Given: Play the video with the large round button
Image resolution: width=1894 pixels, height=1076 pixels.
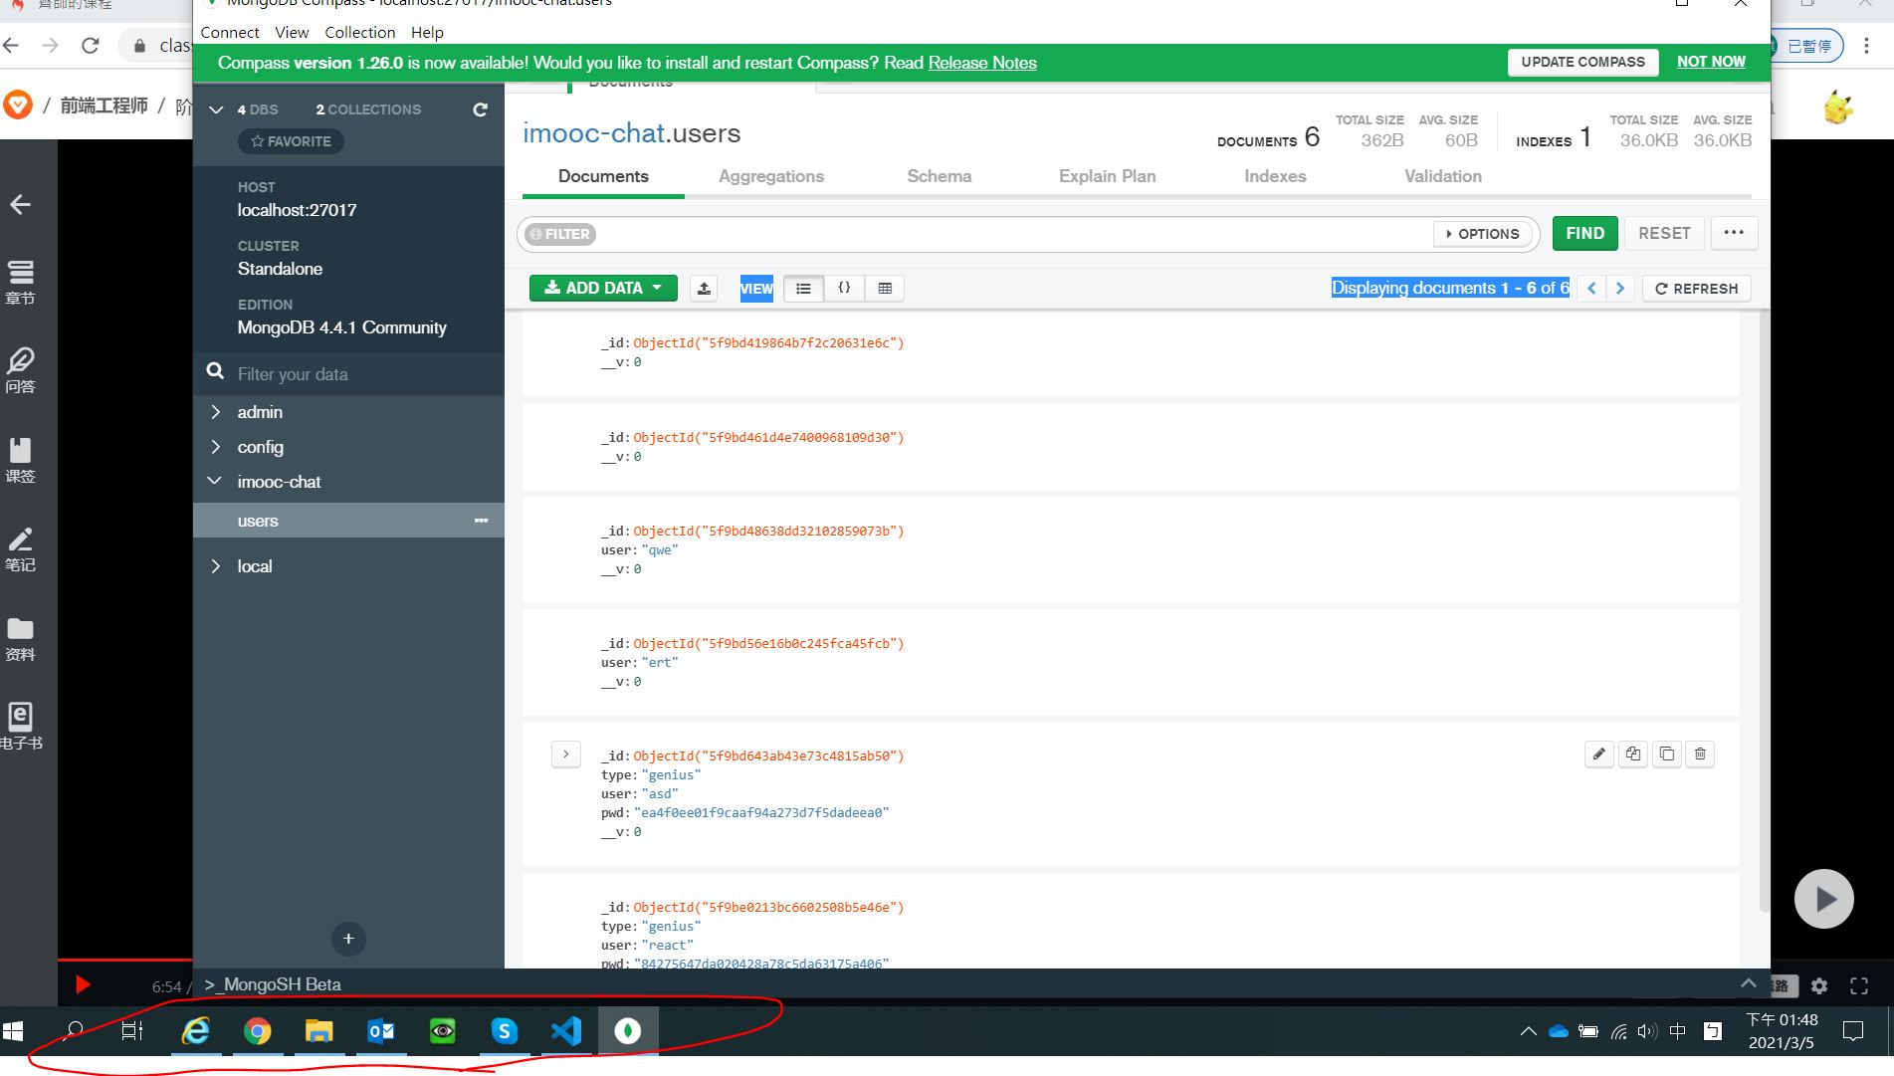Looking at the screenshot, I should coord(1823,899).
